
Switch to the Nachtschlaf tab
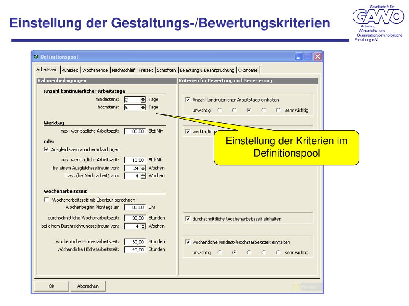(123, 70)
